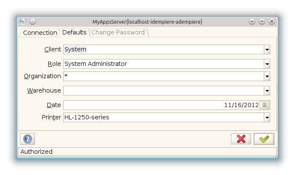Expand the Client dropdown arrow
Screen dimensions: 295x175
pyautogui.click(x=267, y=50)
